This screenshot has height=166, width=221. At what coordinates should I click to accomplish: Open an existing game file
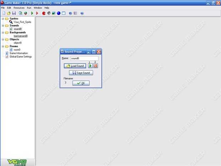point(9,13)
